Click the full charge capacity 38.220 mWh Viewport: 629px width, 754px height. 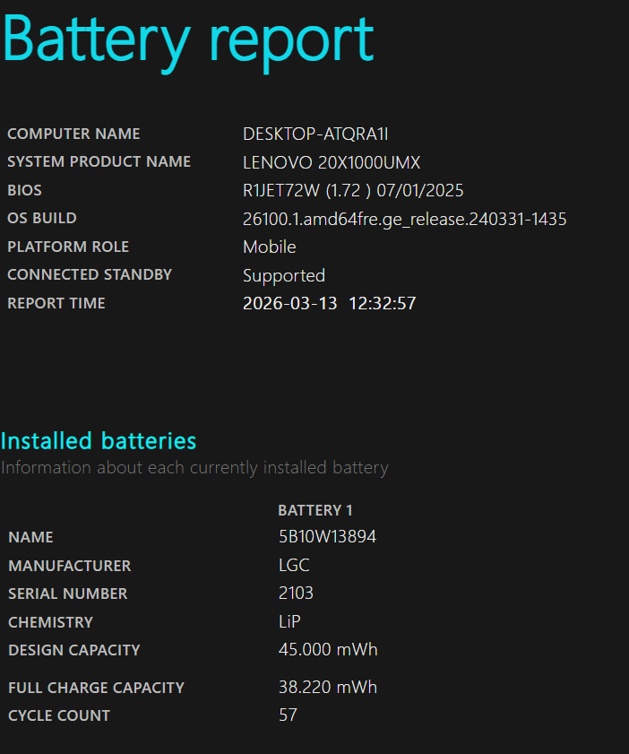[x=327, y=688]
